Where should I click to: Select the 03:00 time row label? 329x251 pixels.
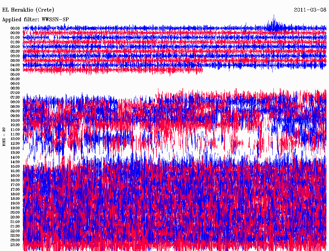tap(15, 56)
